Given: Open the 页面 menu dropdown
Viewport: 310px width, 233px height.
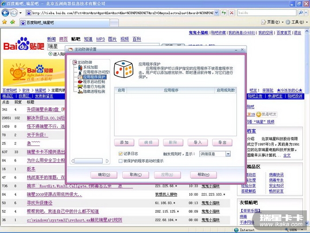Looking at the screenshot, I should [283, 22].
